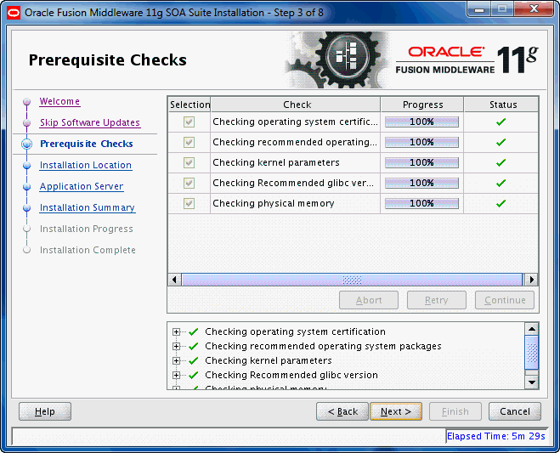
Task: Toggle checkbox for Checking kernel parameters
Action: pyautogui.click(x=189, y=162)
